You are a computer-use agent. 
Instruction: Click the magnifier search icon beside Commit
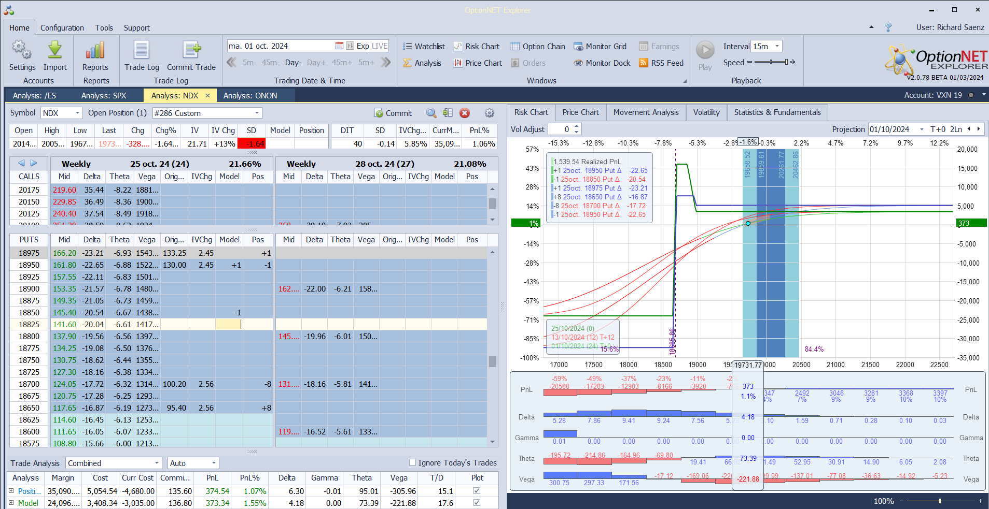click(431, 113)
